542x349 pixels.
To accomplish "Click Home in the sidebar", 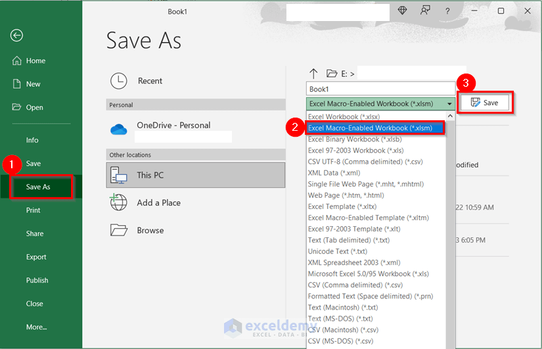I will point(35,60).
